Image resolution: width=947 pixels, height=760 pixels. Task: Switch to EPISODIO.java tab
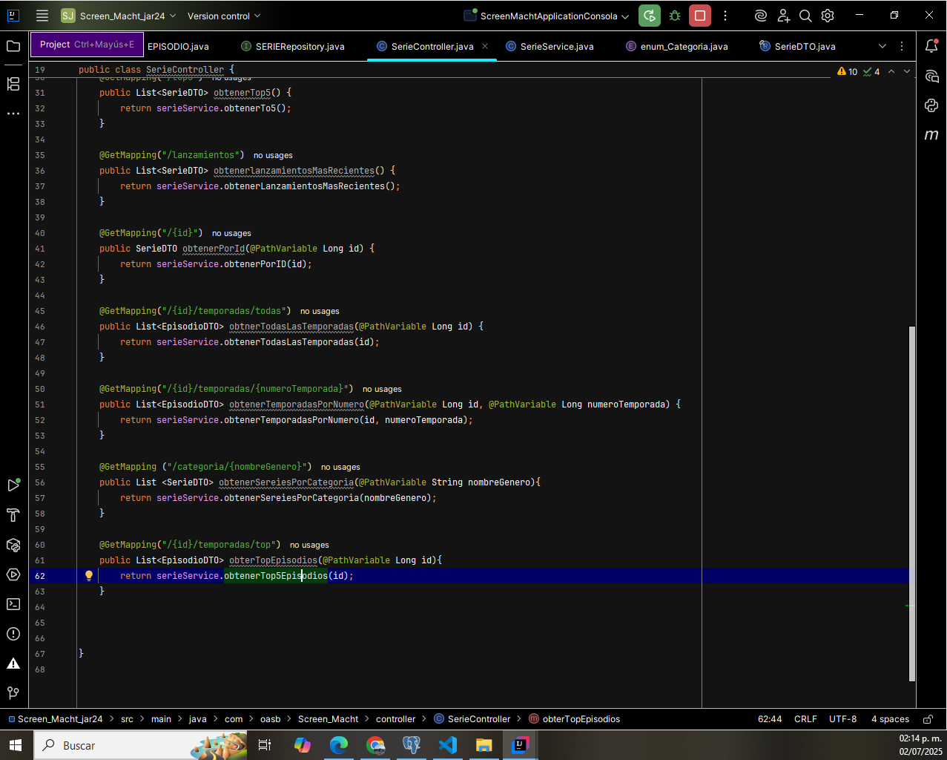pyautogui.click(x=178, y=46)
